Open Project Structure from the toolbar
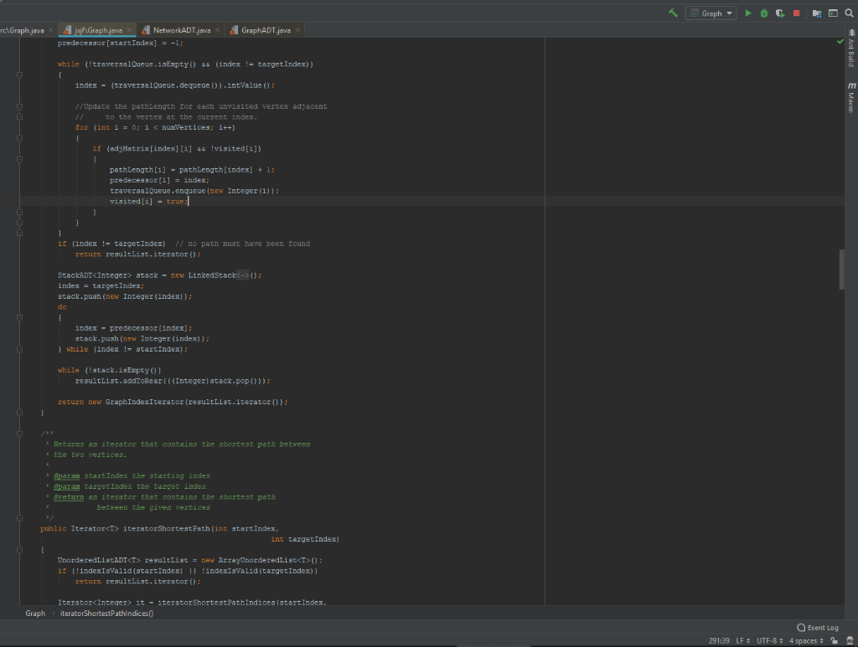 click(818, 13)
